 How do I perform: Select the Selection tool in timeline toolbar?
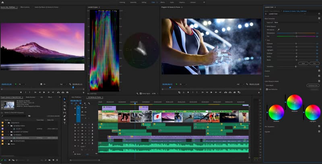pos(64,99)
